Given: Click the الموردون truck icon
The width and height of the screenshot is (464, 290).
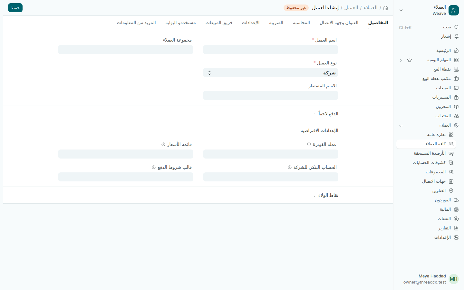Looking at the screenshot, I should (456, 200).
